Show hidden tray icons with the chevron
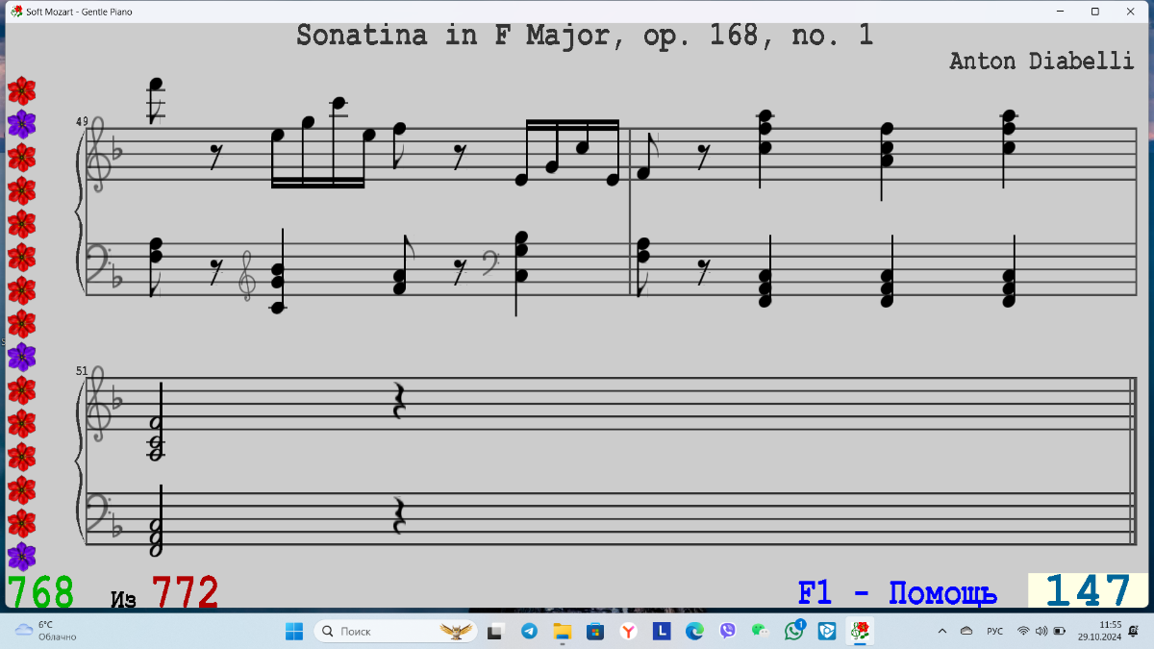The height and width of the screenshot is (649, 1154). [x=941, y=631]
